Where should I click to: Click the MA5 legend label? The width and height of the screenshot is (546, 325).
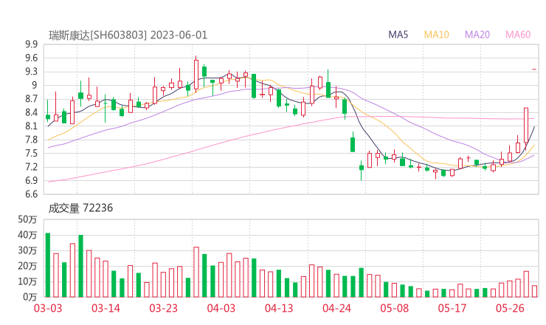click(398, 35)
